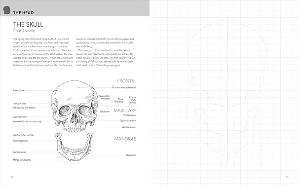Click the right column of body text
The image size is (299, 186).
tap(105, 52)
